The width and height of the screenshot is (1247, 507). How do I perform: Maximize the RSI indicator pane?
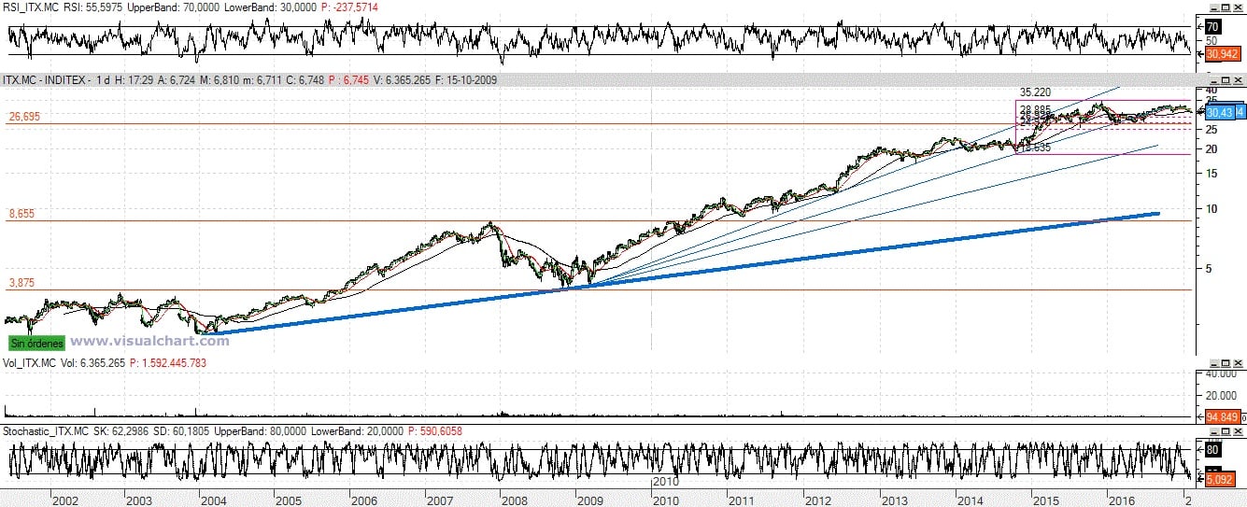(1226, 7)
